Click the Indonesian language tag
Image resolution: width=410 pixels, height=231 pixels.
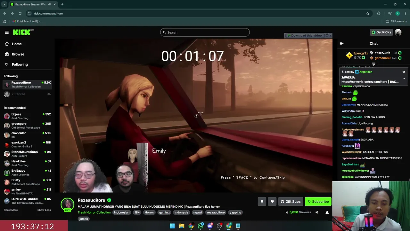pyautogui.click(x=122, y=212)
